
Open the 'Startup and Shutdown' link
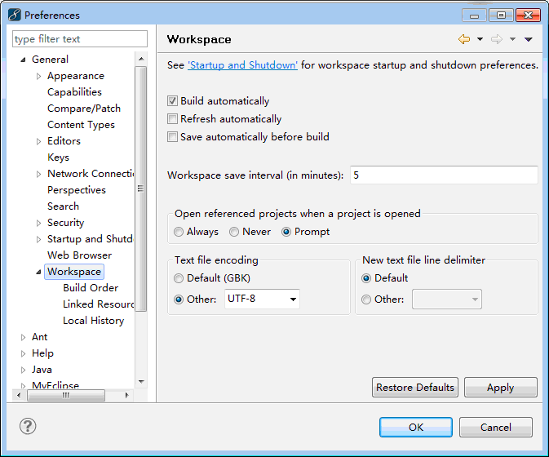pos(242,65)
